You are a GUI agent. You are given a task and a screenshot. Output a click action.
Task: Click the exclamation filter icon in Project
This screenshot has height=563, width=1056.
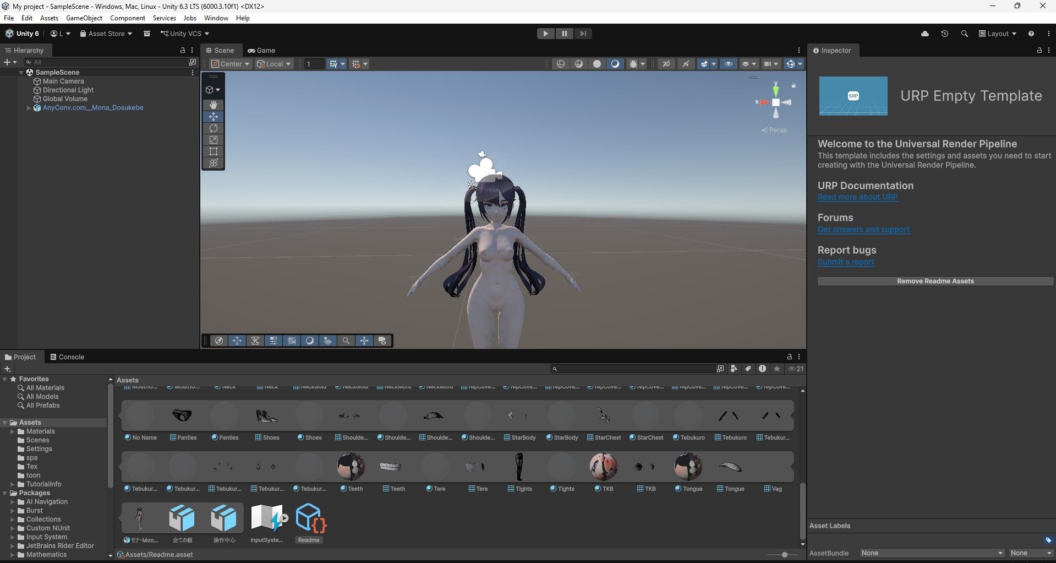click(x=762, y=369)
